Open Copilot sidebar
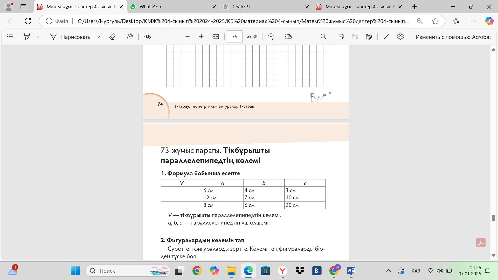Viewport: 498px width, 280px height. [489, 21]
